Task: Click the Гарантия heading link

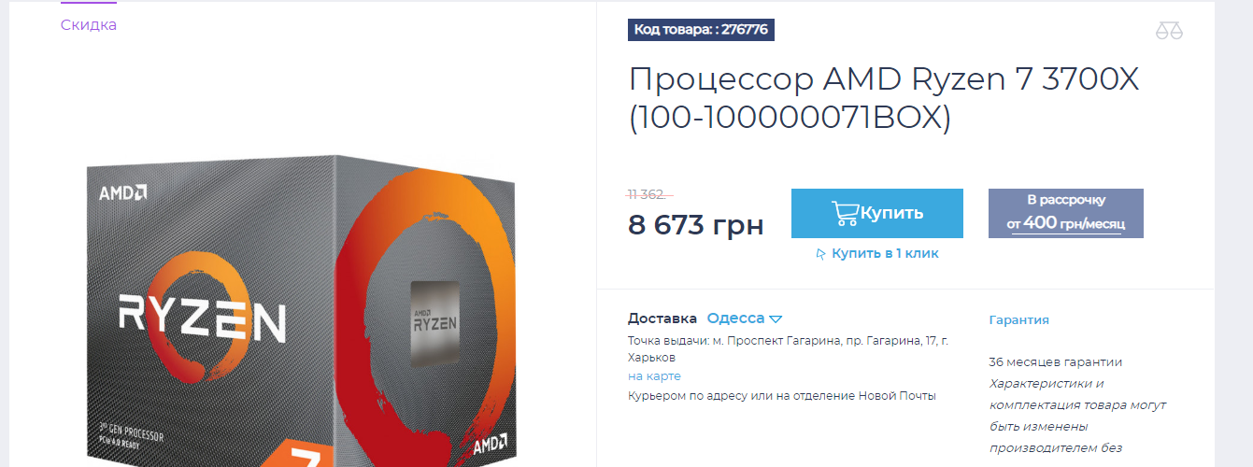Action: (1018, 319)
